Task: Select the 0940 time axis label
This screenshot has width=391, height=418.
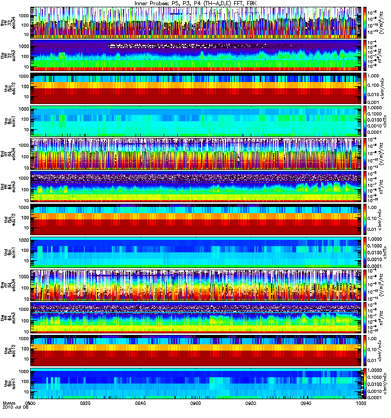Action: tap(306, 403)
